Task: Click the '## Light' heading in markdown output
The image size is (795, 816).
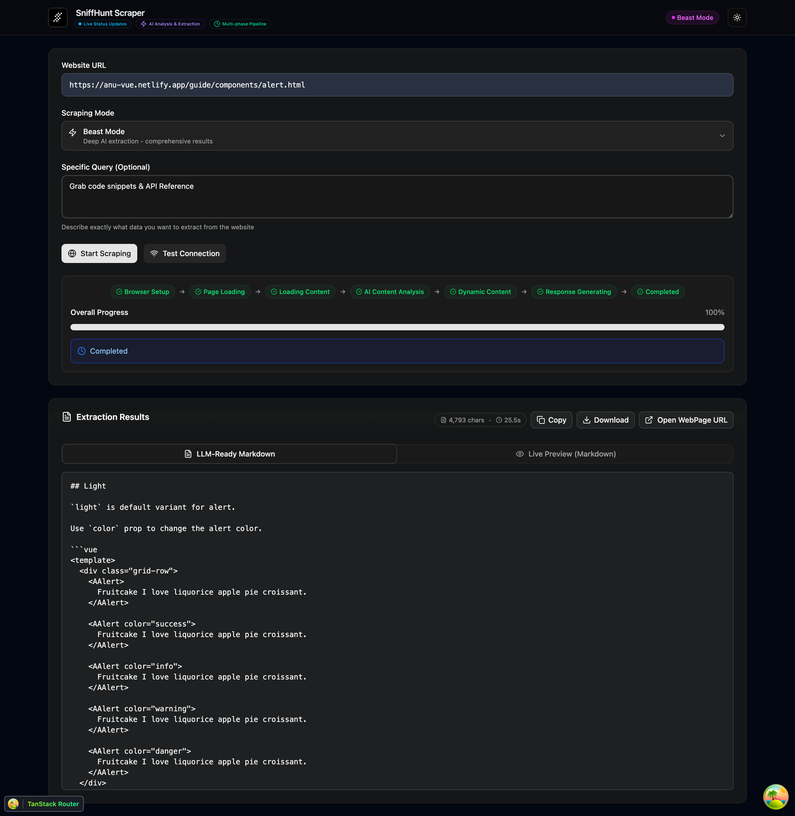Action: pyautogui.click(x=88, y=486)
